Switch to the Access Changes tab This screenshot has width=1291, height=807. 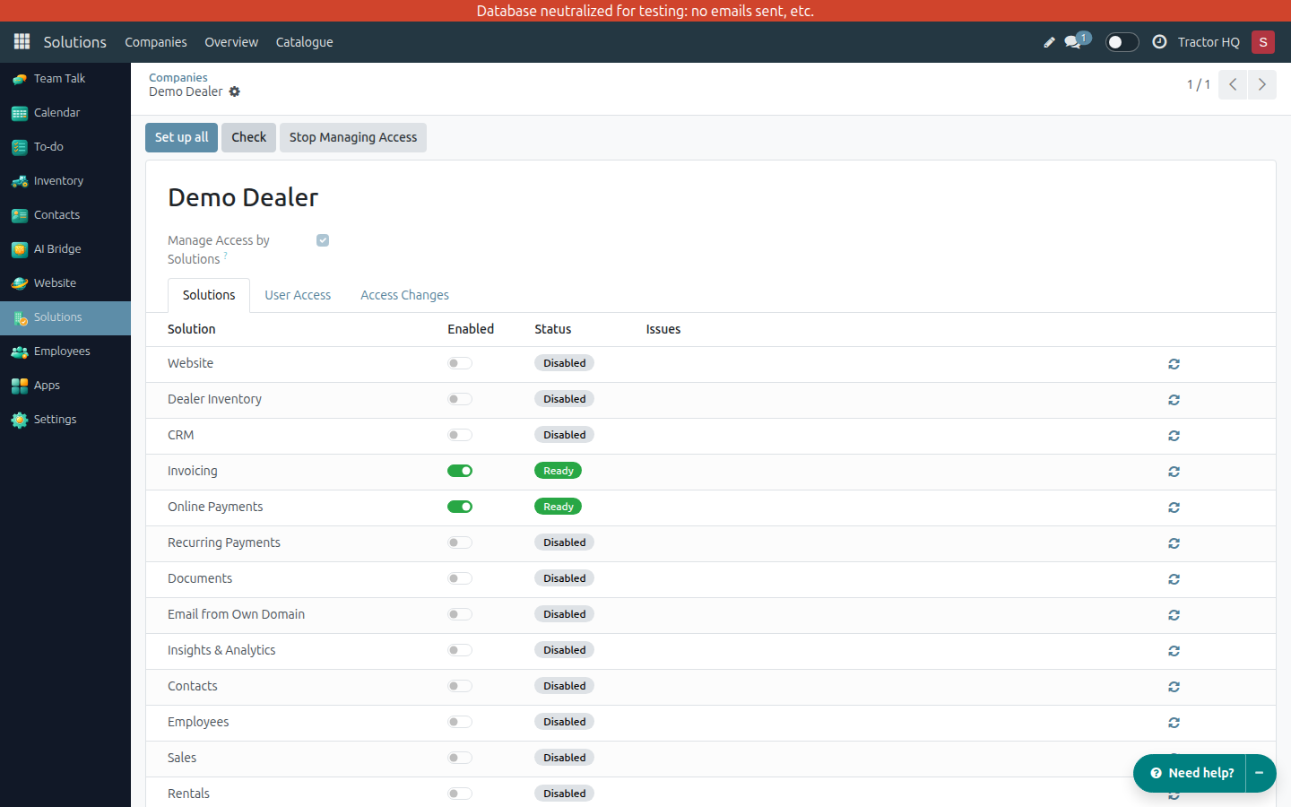click(404, 295)
